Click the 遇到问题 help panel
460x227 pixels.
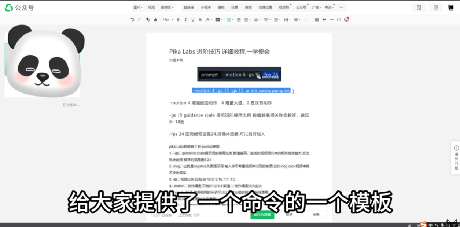(x=456, y=157)
